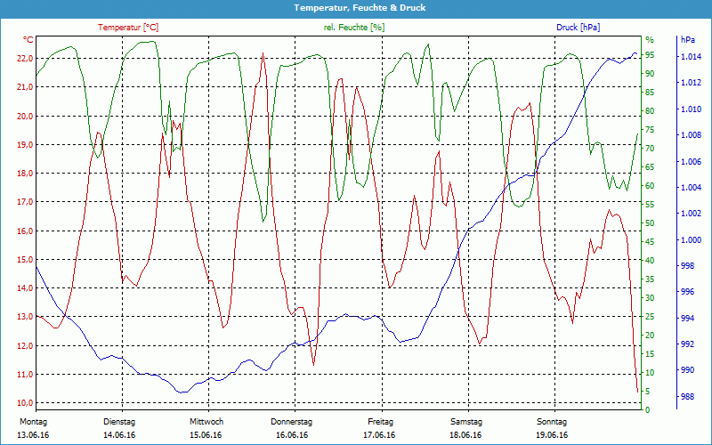Click the '17,0' temperature axis value
The image size is (712, 445).
pyautogui.click(x=25, y=202)
